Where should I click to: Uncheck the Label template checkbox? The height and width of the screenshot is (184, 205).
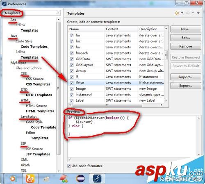pyautogui.click(x=71, y=100)
